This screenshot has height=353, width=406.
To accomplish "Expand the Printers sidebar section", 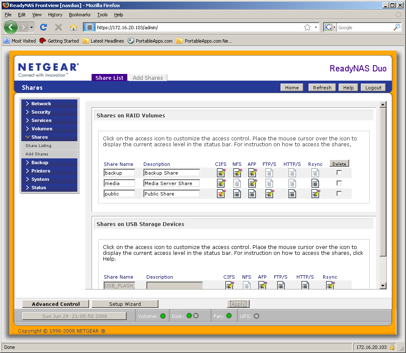I will click(49, 171).
